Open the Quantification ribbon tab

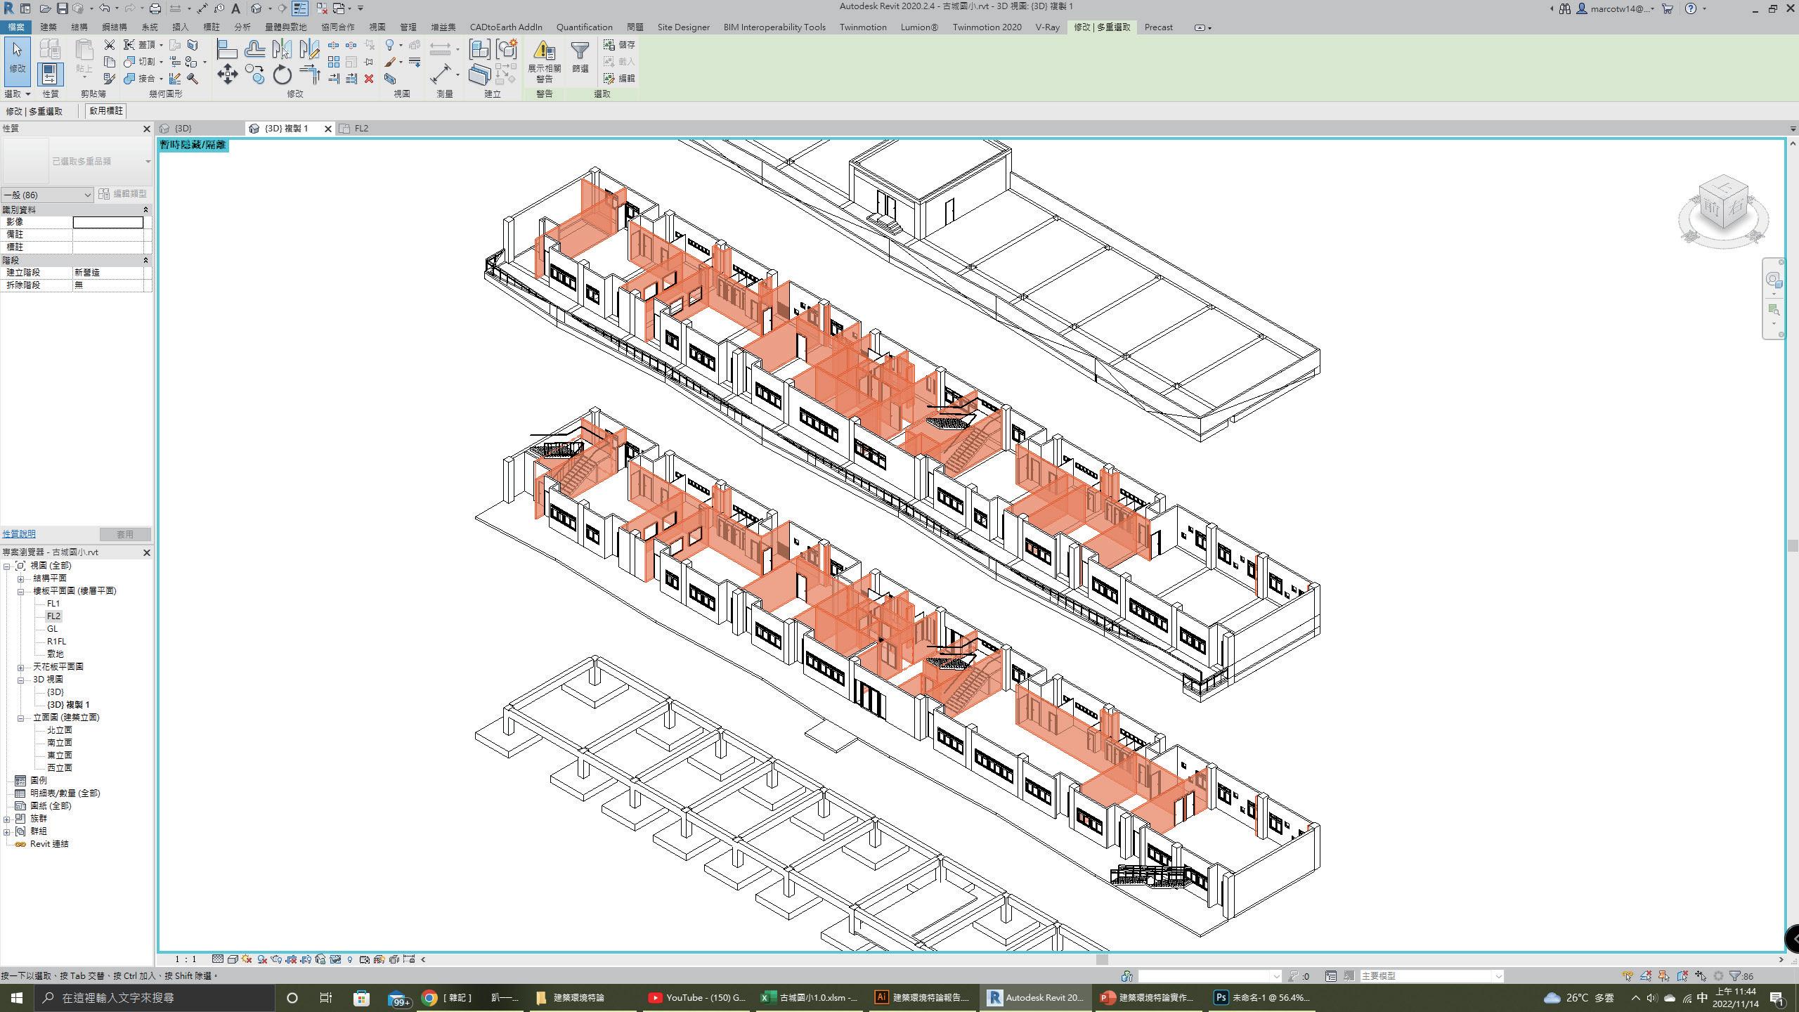point(584,27)
